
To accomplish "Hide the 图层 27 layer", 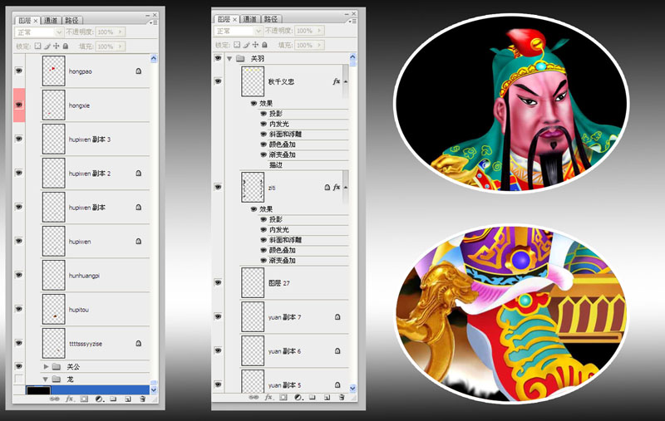I will tap(218, 282).
